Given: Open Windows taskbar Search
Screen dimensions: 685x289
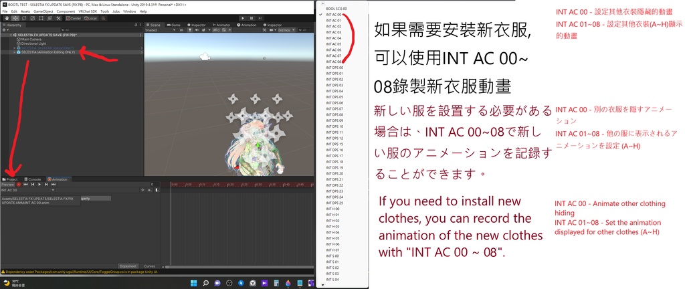Looking at the screenshot, I should tap(205, 283).
